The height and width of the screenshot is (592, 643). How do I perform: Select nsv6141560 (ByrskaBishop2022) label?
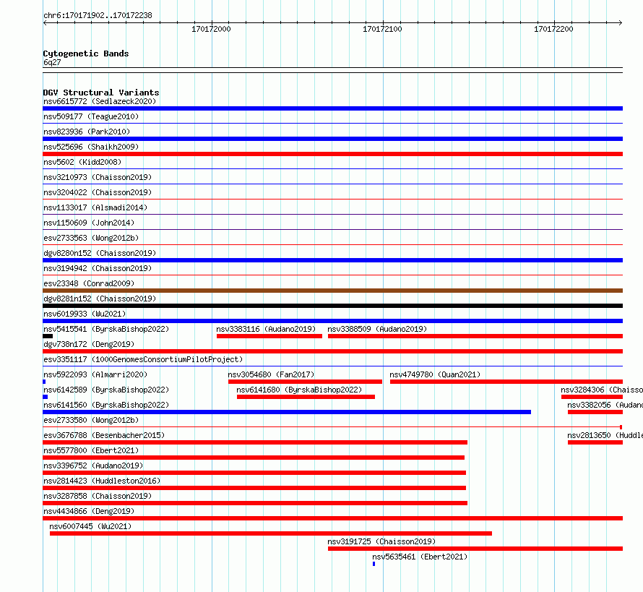tap(106, 405)
